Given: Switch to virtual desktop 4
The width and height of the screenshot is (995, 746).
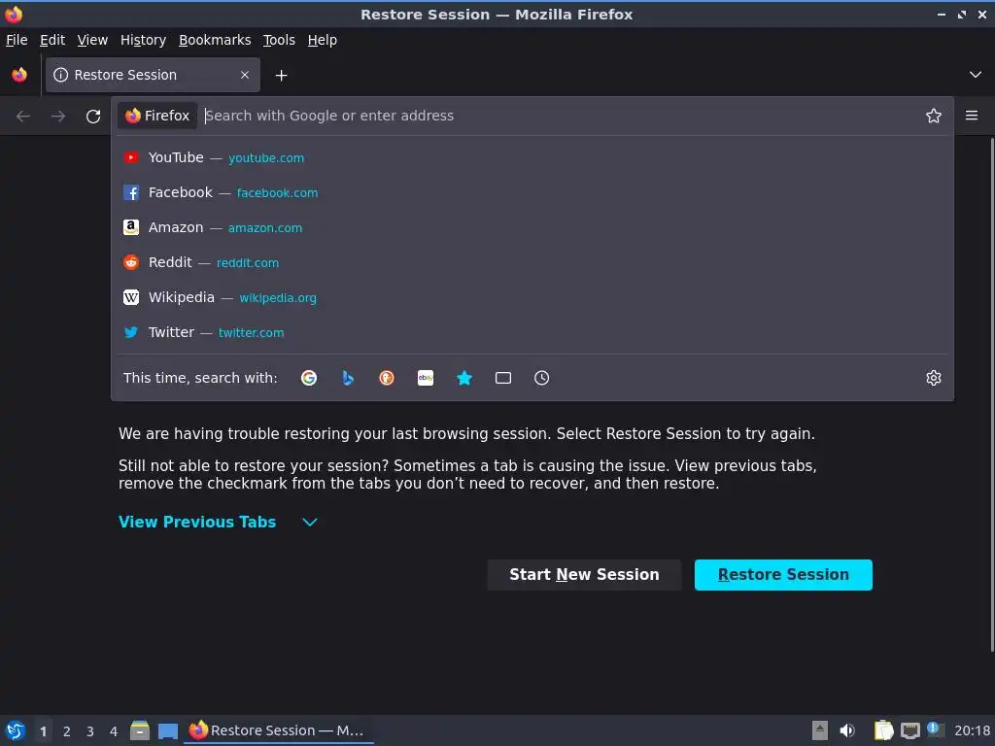Looking at the screenshot, I should click(x=114, y=731).
